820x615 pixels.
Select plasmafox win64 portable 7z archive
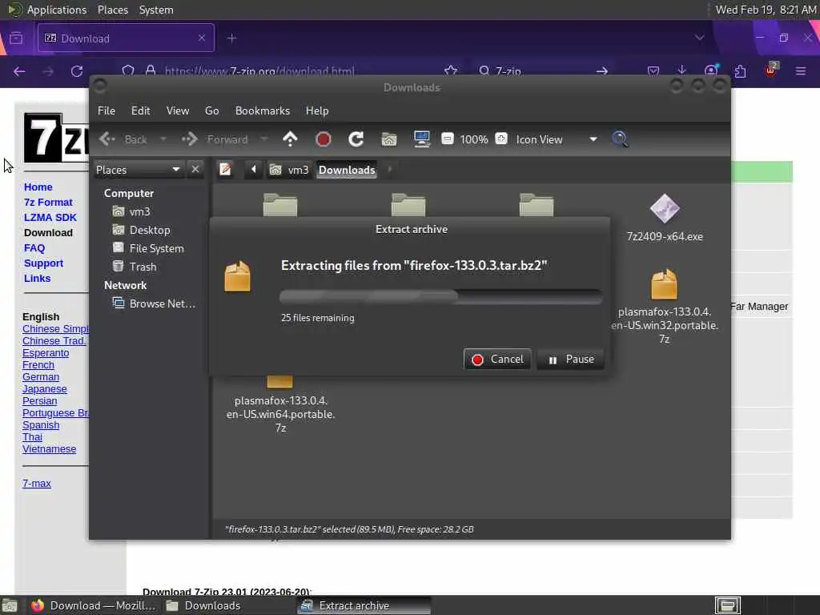280,405
